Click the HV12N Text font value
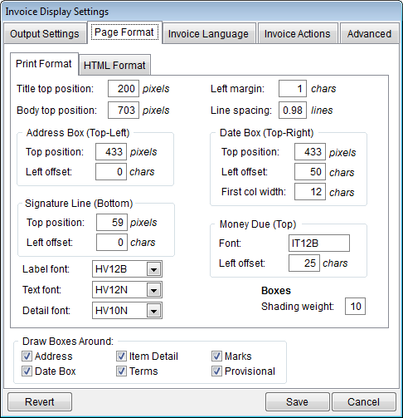 [111, 290]
